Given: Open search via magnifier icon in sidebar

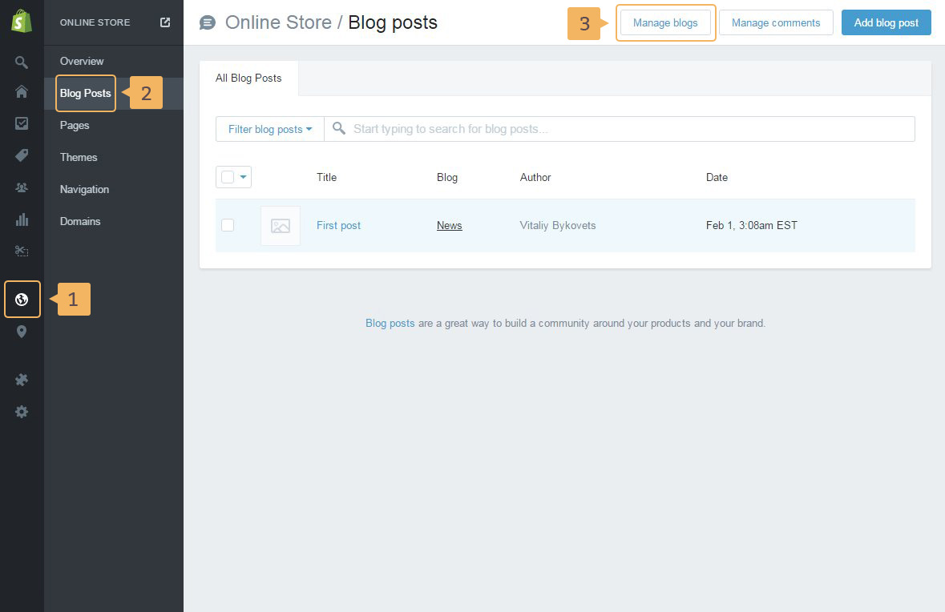Looking at the screenshot, I should 22,62.
